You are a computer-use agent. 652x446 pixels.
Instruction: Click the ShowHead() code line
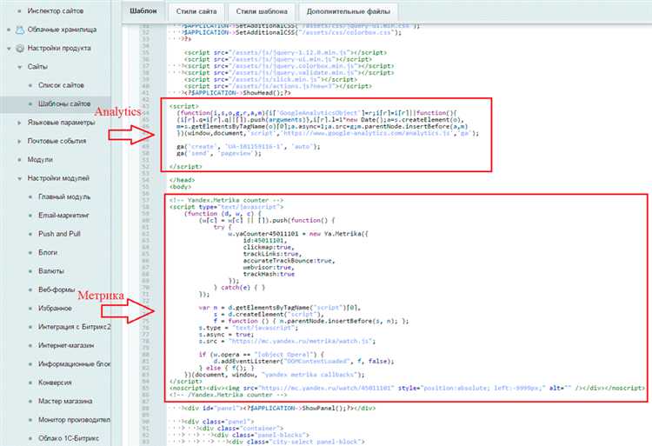click(x=237, y=93)
